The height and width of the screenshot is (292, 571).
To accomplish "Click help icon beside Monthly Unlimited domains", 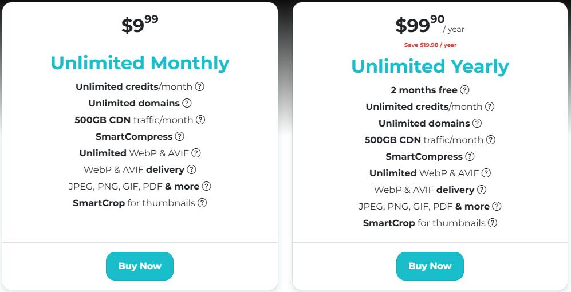I will (x=187, y=104).
